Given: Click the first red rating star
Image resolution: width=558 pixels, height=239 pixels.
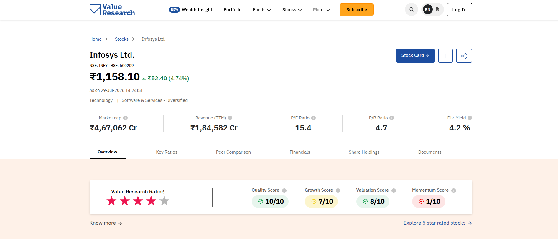Looking at the screenshot, I should point(111,201).
